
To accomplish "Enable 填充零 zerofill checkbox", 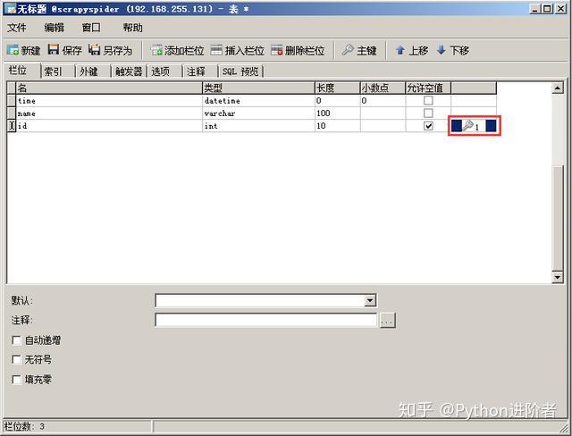I will (16, 380).
